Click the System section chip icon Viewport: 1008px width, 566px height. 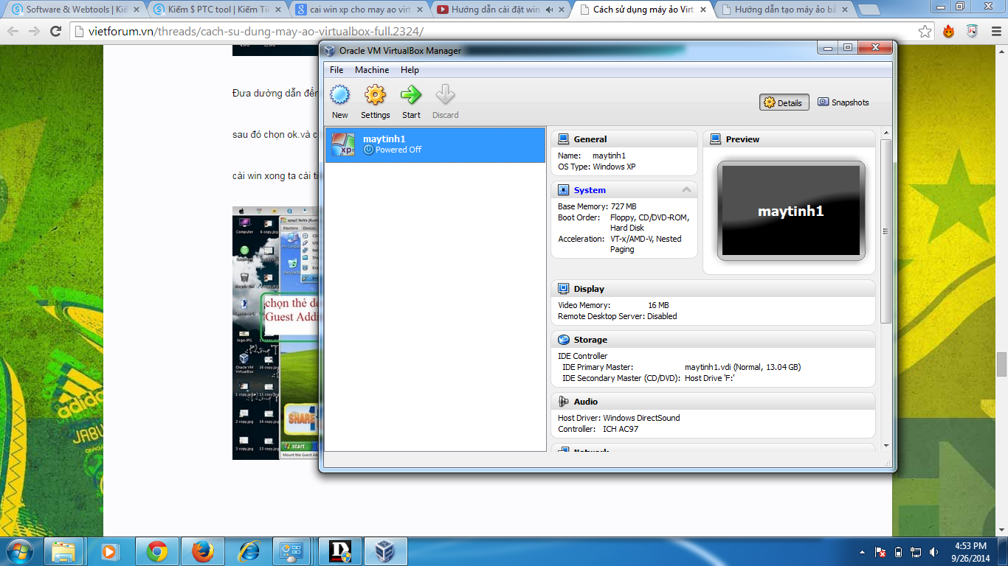pos(564,189)
